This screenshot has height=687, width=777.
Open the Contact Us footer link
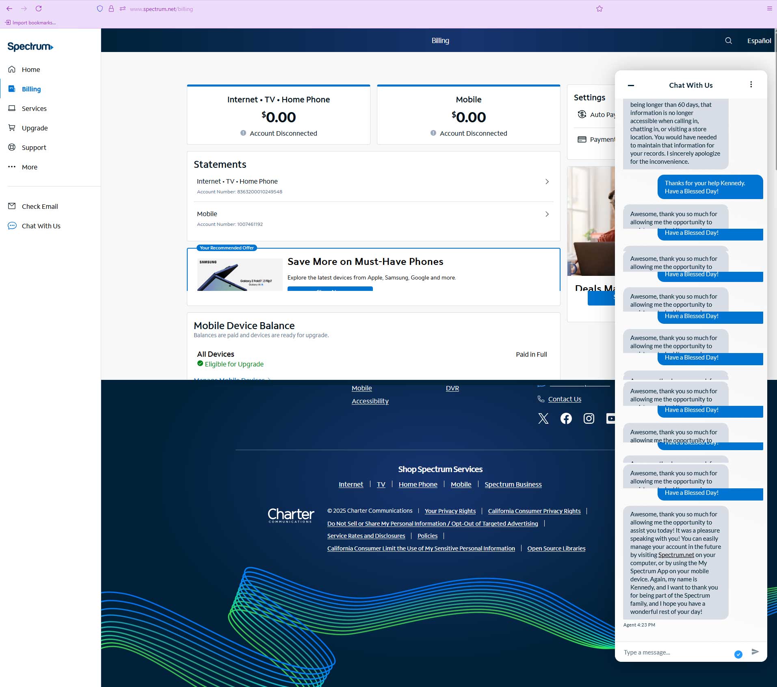click(x=564, y=399)
